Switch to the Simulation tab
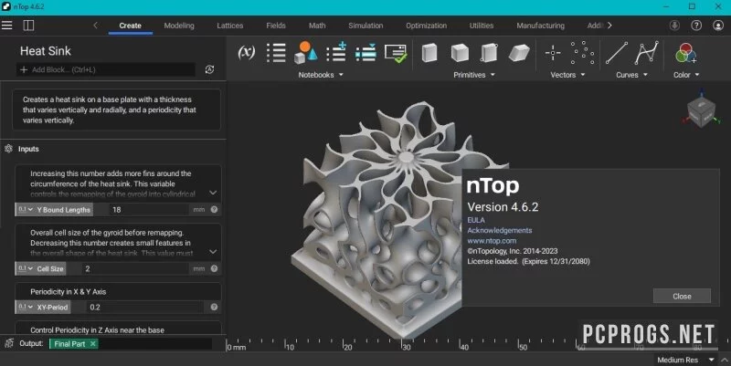 pyautogui.click(x=365, y=26)
